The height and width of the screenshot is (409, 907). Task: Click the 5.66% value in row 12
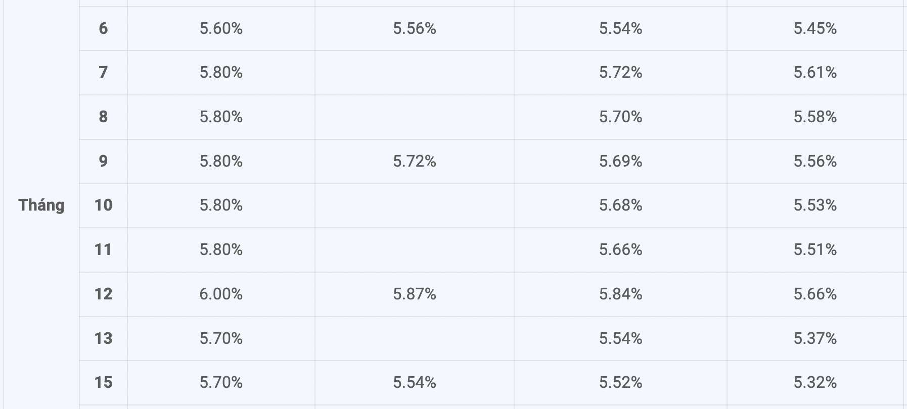tap(815, 294)
